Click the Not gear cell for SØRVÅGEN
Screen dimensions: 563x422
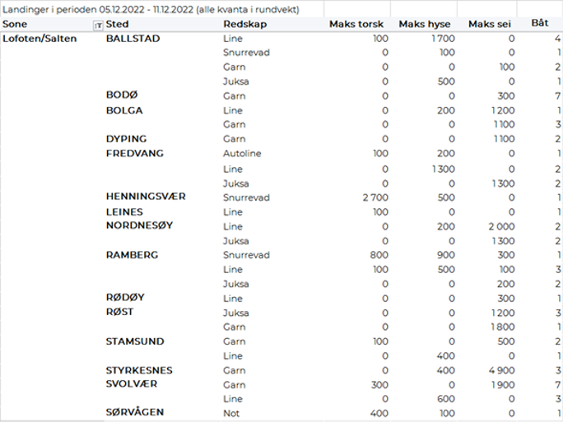(231, 413)
